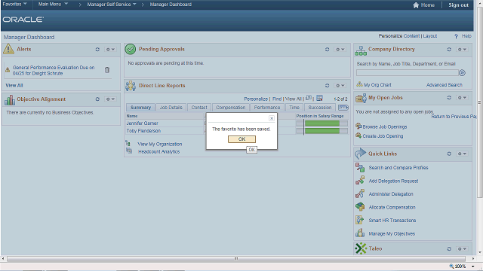483x271 pixels.
Task: Open Toby Flenderson's record
Action: (x=143, y=131)
